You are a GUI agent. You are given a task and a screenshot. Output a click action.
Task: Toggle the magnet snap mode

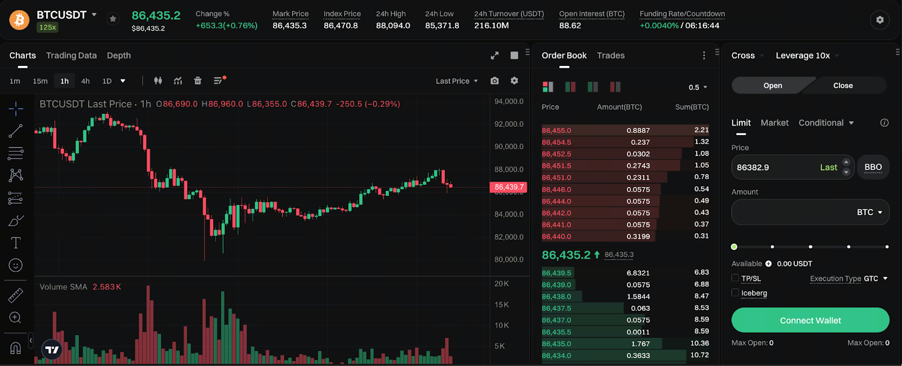pyautogui.click(x=16, y=348)
